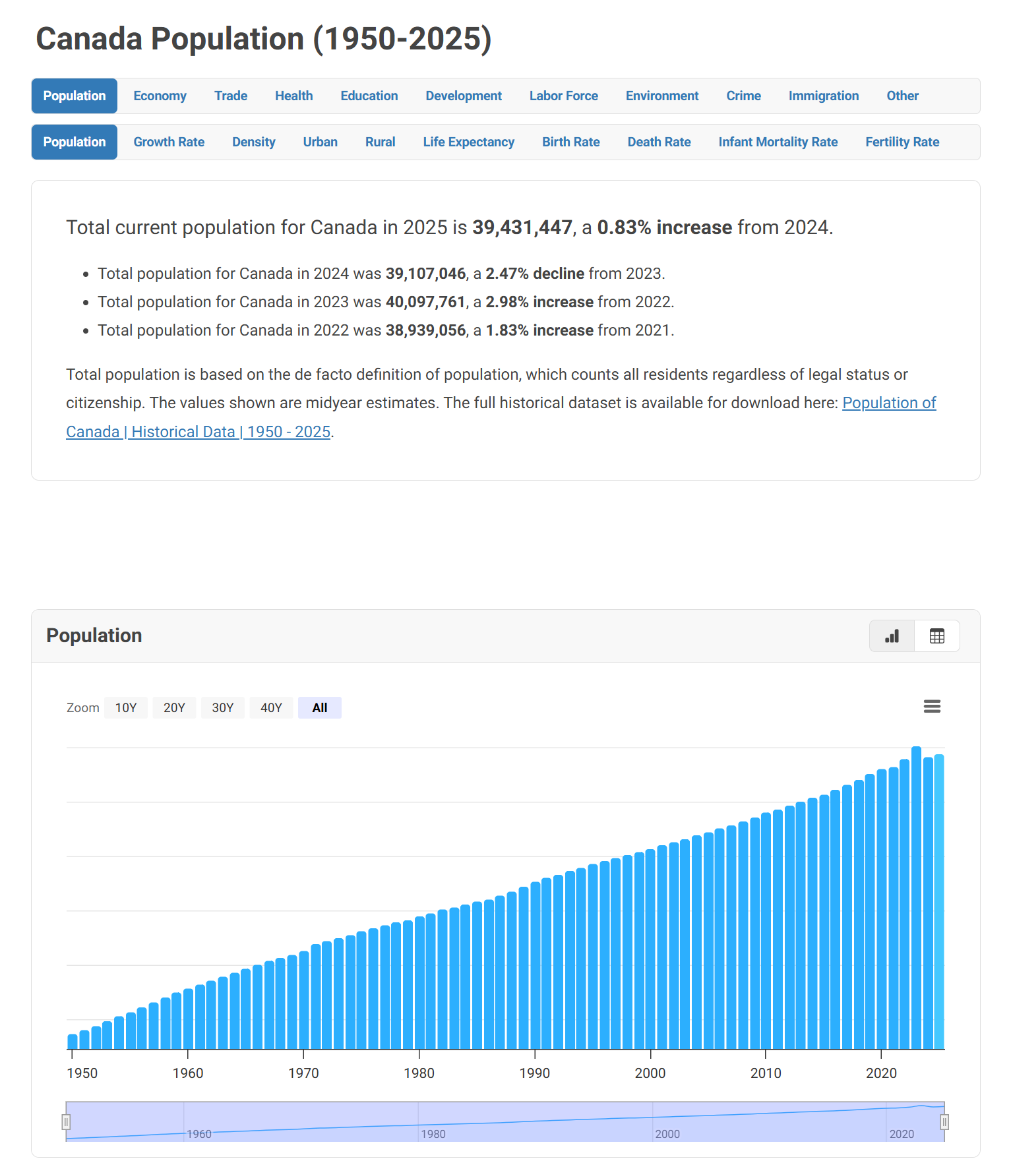Open the Crime tab
Viewport: 1011px width, 1161px height.
(x=743, y=96)
